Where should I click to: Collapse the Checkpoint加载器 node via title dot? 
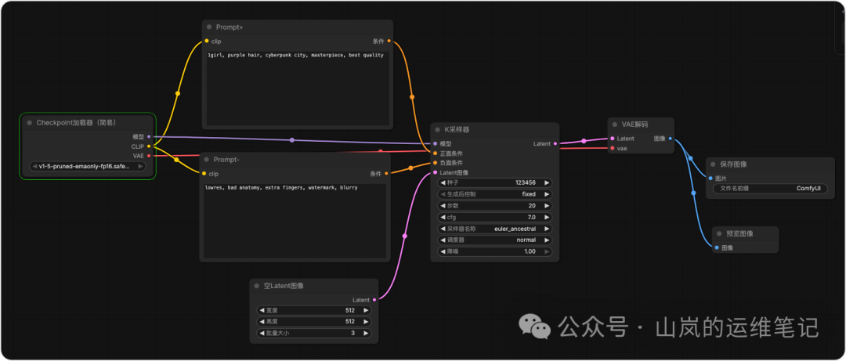click(x=30, y=122)
